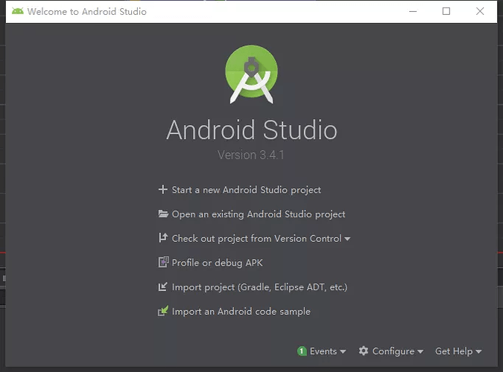Maximize the Welcome to Android Studio window
Screen dimensions: 503x372
pyautogui.click(x=446, y=11)
